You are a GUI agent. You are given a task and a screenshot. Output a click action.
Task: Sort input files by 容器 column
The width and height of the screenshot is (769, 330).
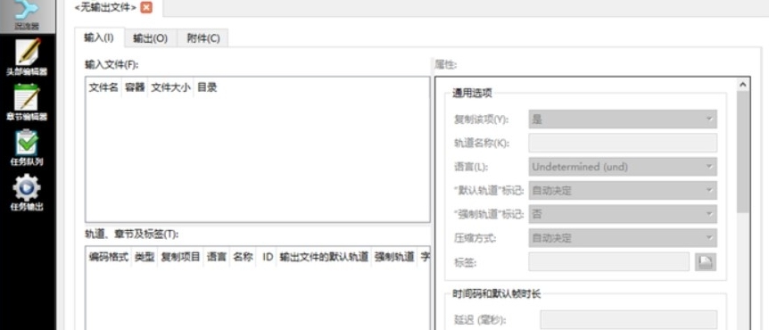pos(135,87)
